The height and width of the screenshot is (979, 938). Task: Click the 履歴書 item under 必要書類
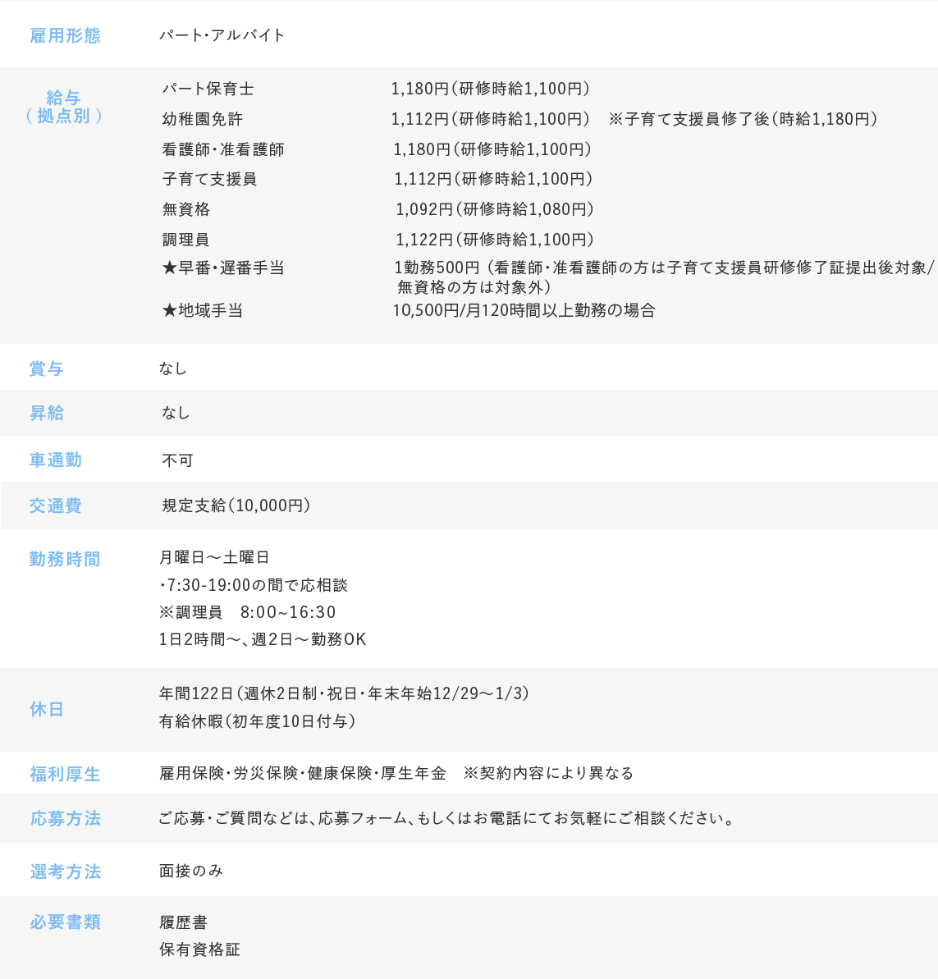coord(183,922)
